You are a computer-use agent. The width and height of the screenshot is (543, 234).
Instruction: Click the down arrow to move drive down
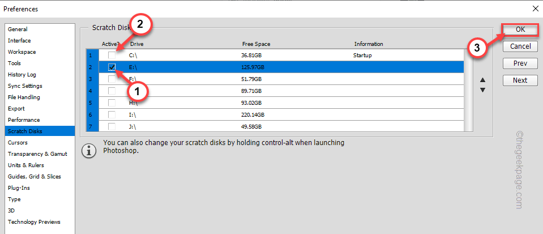pos(482,90)
